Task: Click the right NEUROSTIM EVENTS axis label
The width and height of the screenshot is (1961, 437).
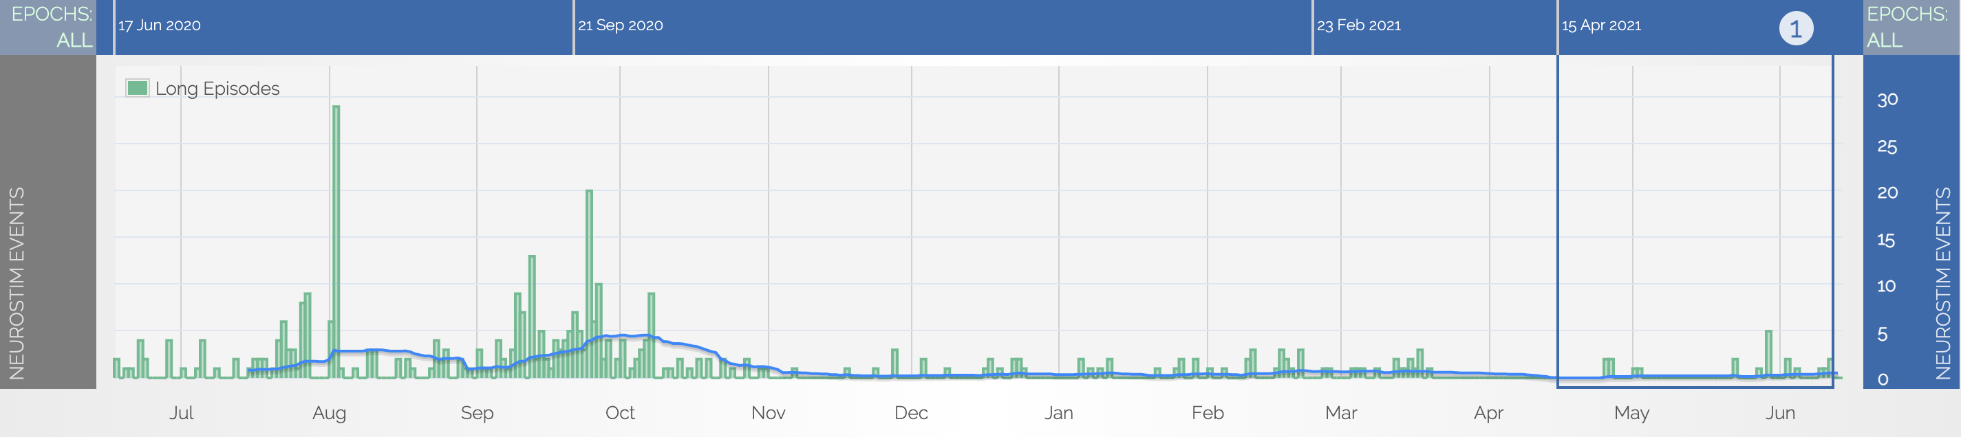Action: (x=1942, y=281)
